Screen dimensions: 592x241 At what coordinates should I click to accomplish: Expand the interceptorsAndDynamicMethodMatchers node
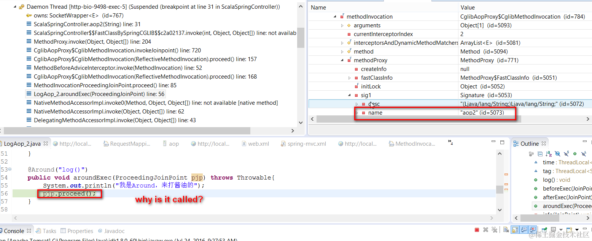342,43
